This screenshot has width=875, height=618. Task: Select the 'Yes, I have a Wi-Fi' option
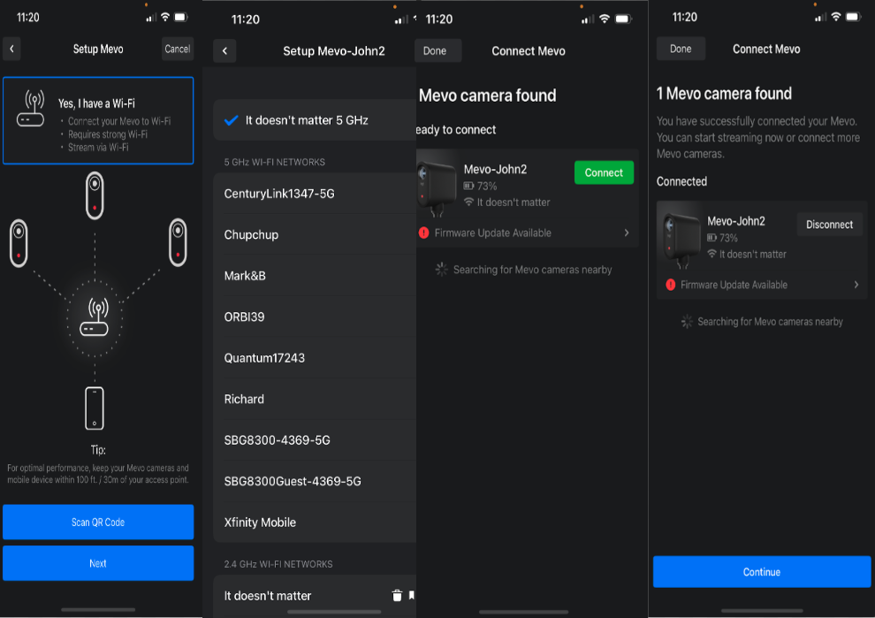point(97,120)
